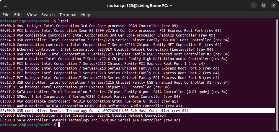Screen dimensions: 279x132
Task: Click the cursor at the bottom prompt
Action: (x=59, y=125)
